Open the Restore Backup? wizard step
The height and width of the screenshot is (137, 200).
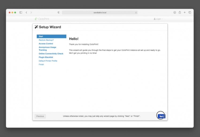46,40
